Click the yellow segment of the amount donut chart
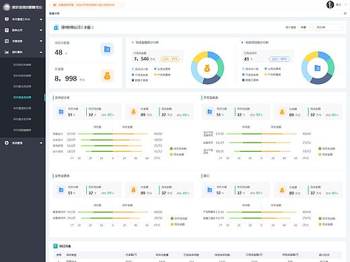 coord(200,56)
